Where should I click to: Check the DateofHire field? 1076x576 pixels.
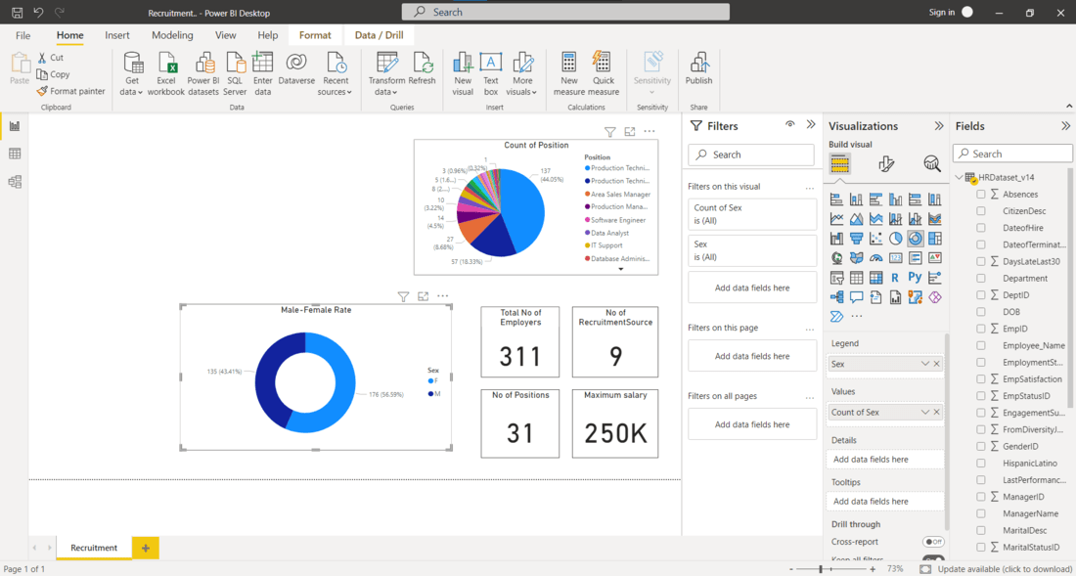coord(980,228)
